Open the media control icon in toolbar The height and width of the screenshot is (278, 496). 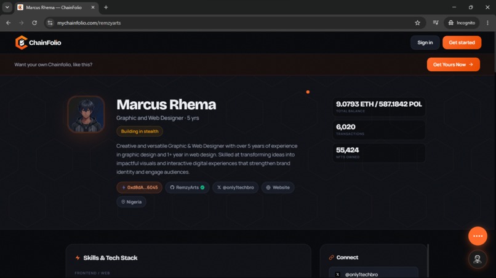pos(436,23)
